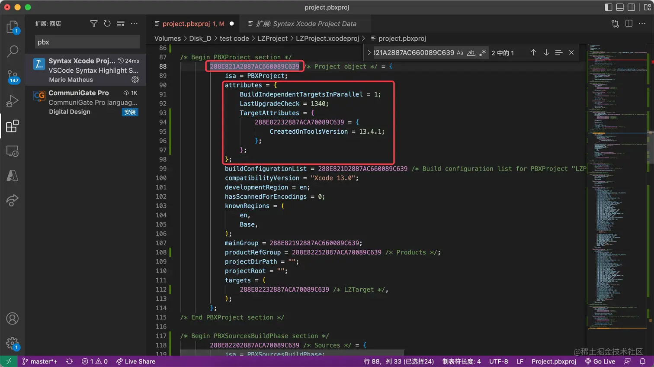The height and width of the screenshot is (367, 654).
Task: Toggle find in selection
Action: point(559,52)
